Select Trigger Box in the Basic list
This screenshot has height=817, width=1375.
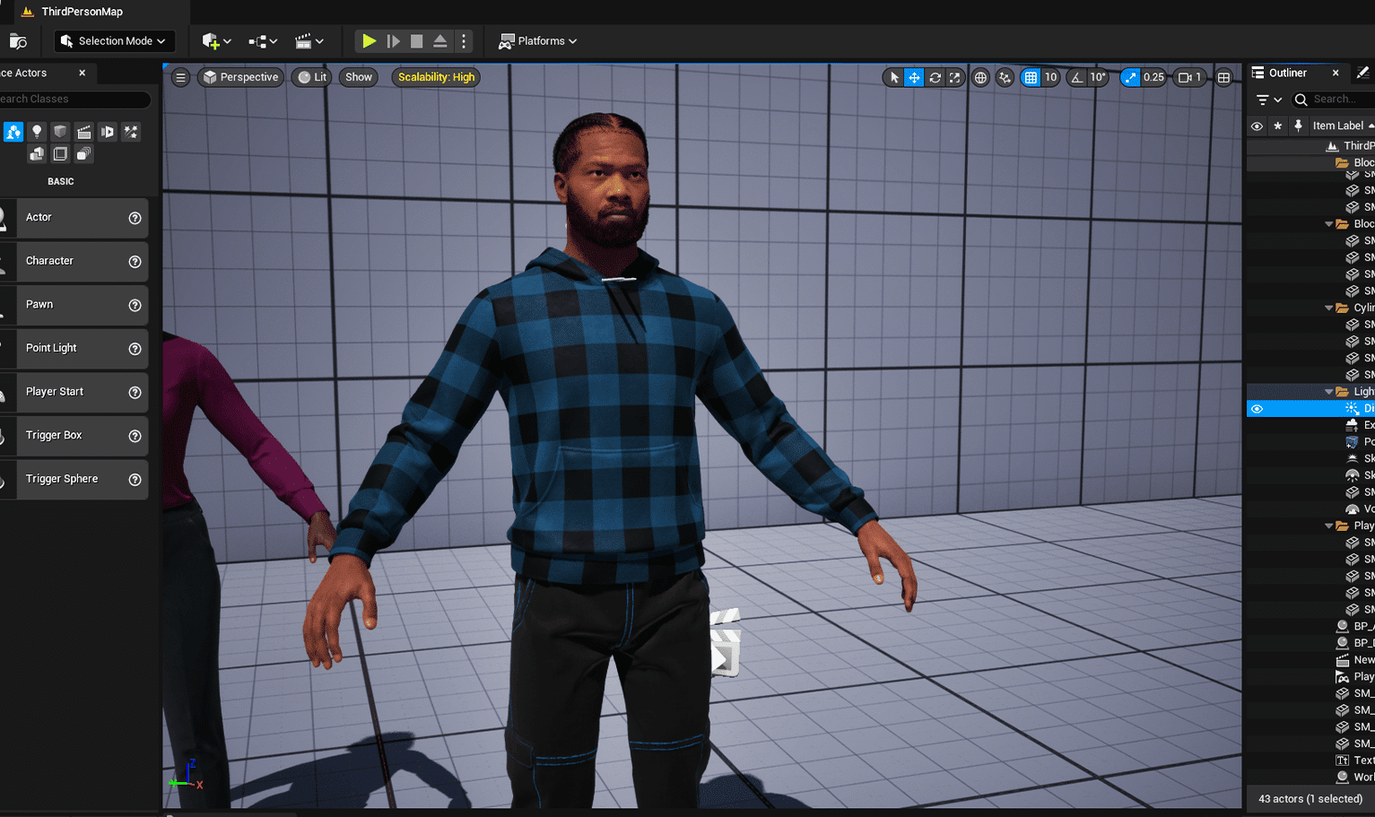pos(74,436)
